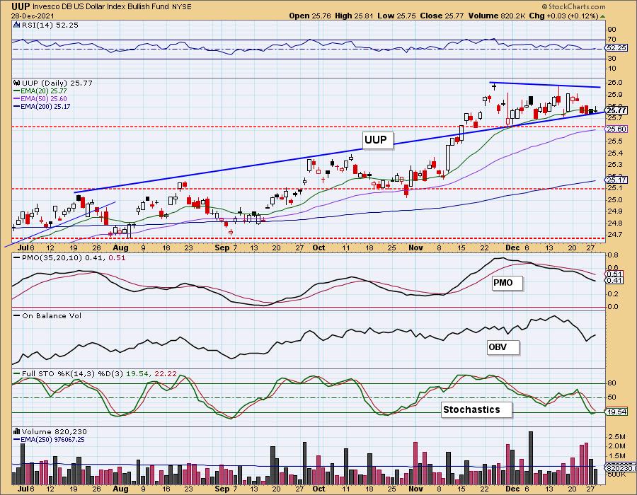Viewport: 637px width, 495px height.
Task: Click the 'Chg +0.03 (+0.12%)' value
Action: (563, 16)
